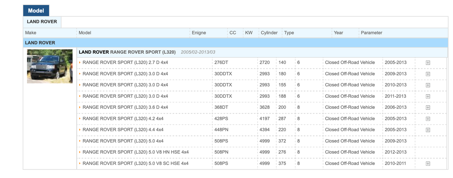Expand parameters for 3.0 D 188 KW row
This screenshot has height=178, width=453.
(428, 96)
